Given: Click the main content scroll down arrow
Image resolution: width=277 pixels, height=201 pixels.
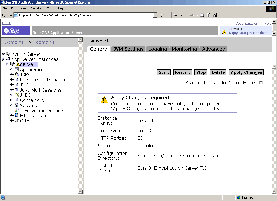Looking at the screenshot, I should [274, 192].
